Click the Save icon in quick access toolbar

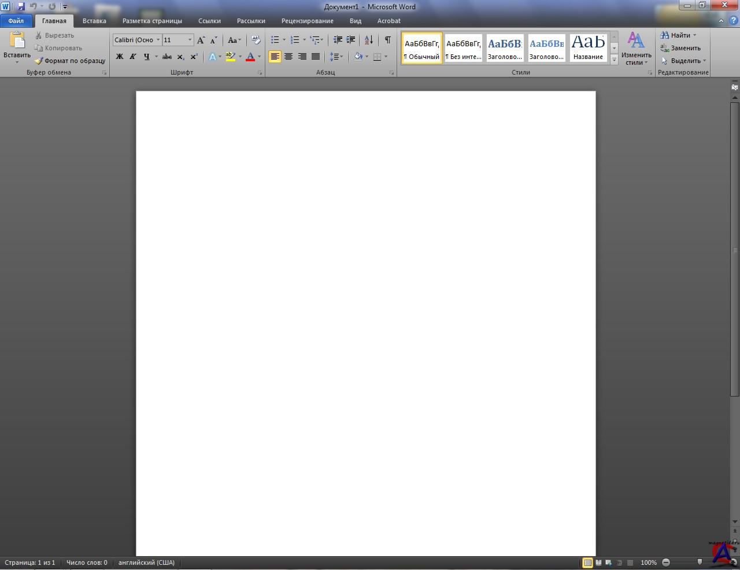tap(21, 6)
